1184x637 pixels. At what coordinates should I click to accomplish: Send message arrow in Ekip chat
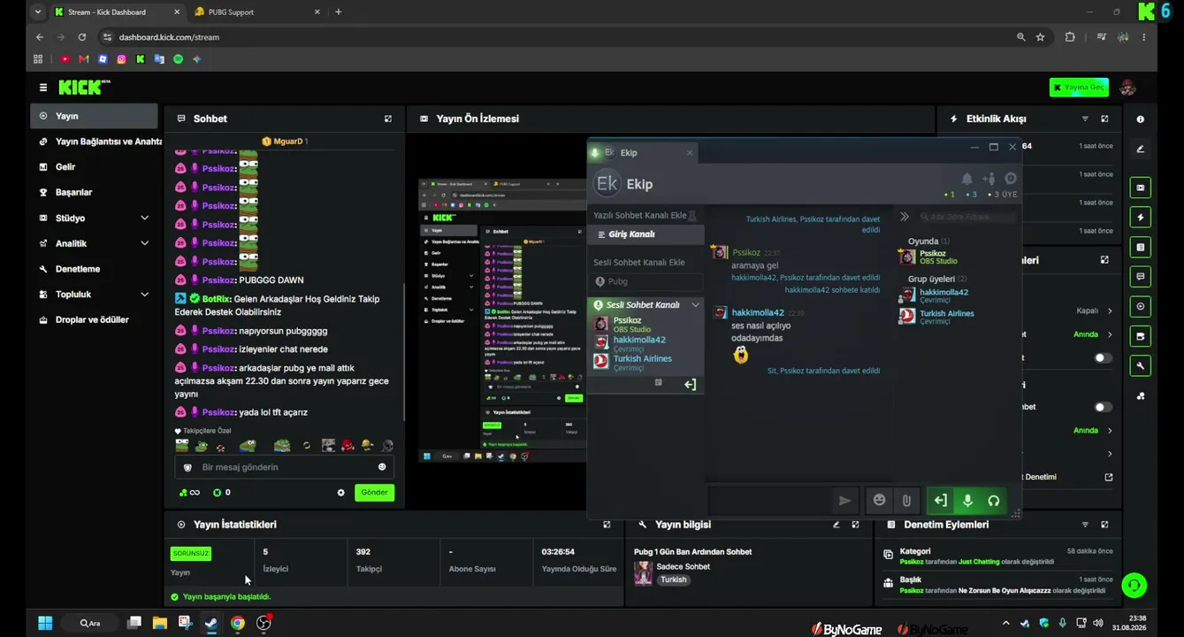[x=844, y=501]
